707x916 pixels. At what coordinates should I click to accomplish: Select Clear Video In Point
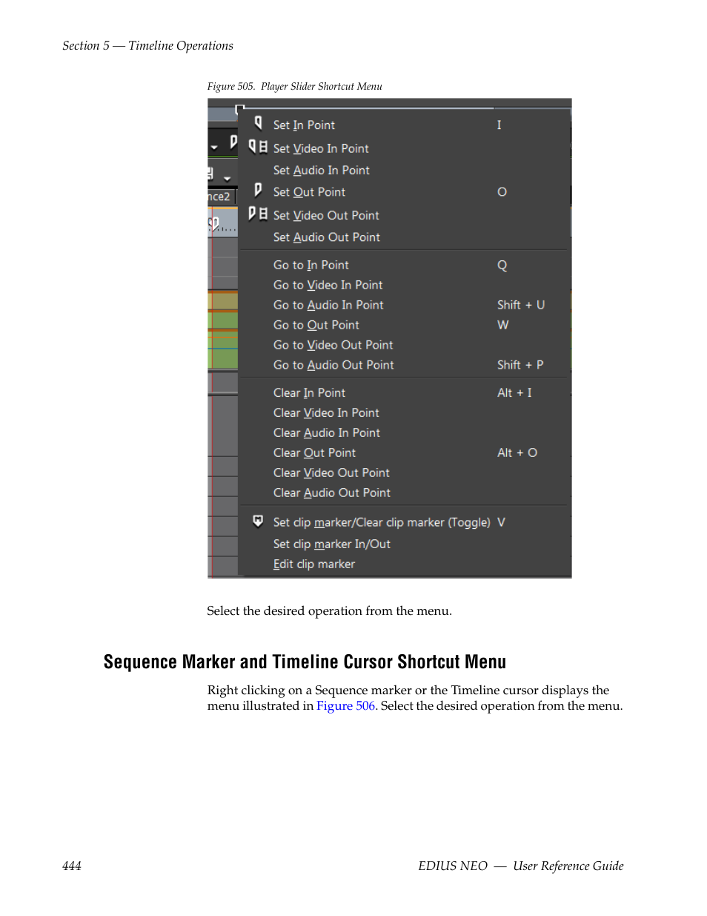coord(326,412)
